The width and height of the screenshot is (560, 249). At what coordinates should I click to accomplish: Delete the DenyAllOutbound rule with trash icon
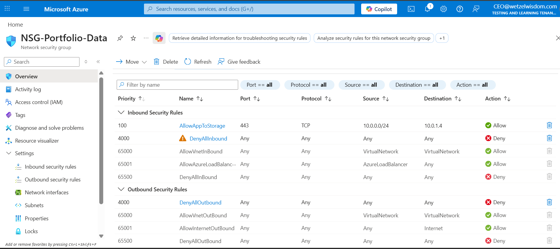[549, 202]
